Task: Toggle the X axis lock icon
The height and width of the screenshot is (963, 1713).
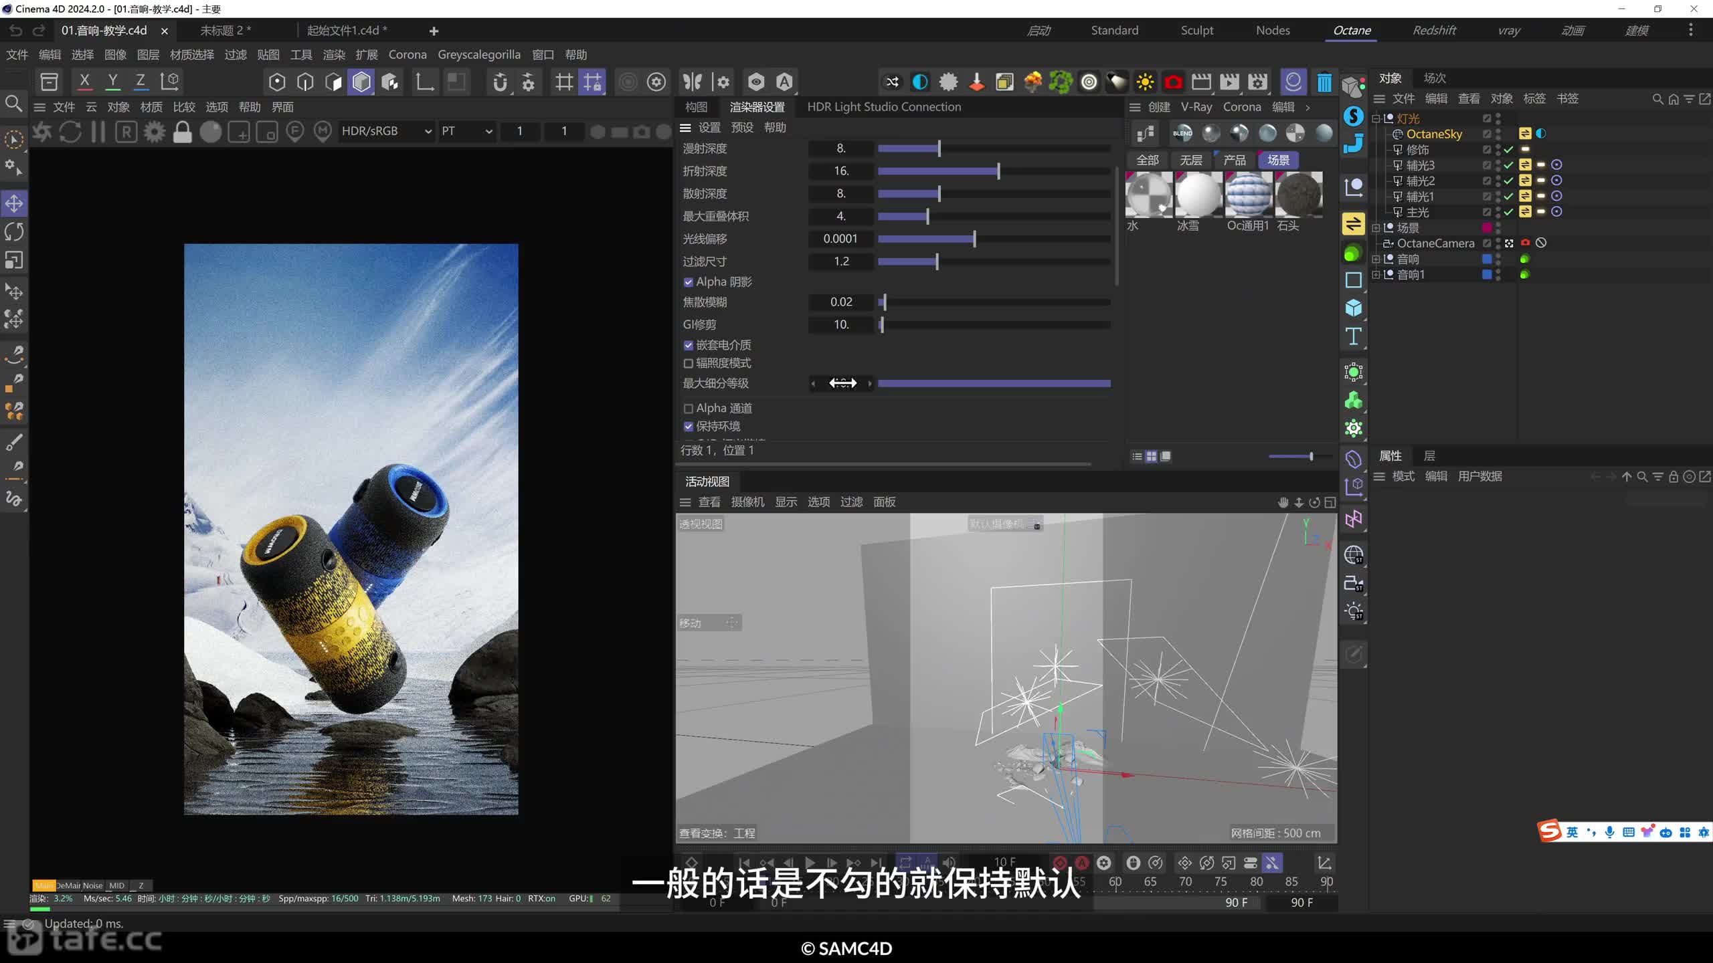Action: pyautogui.click(x=84, y=82)
